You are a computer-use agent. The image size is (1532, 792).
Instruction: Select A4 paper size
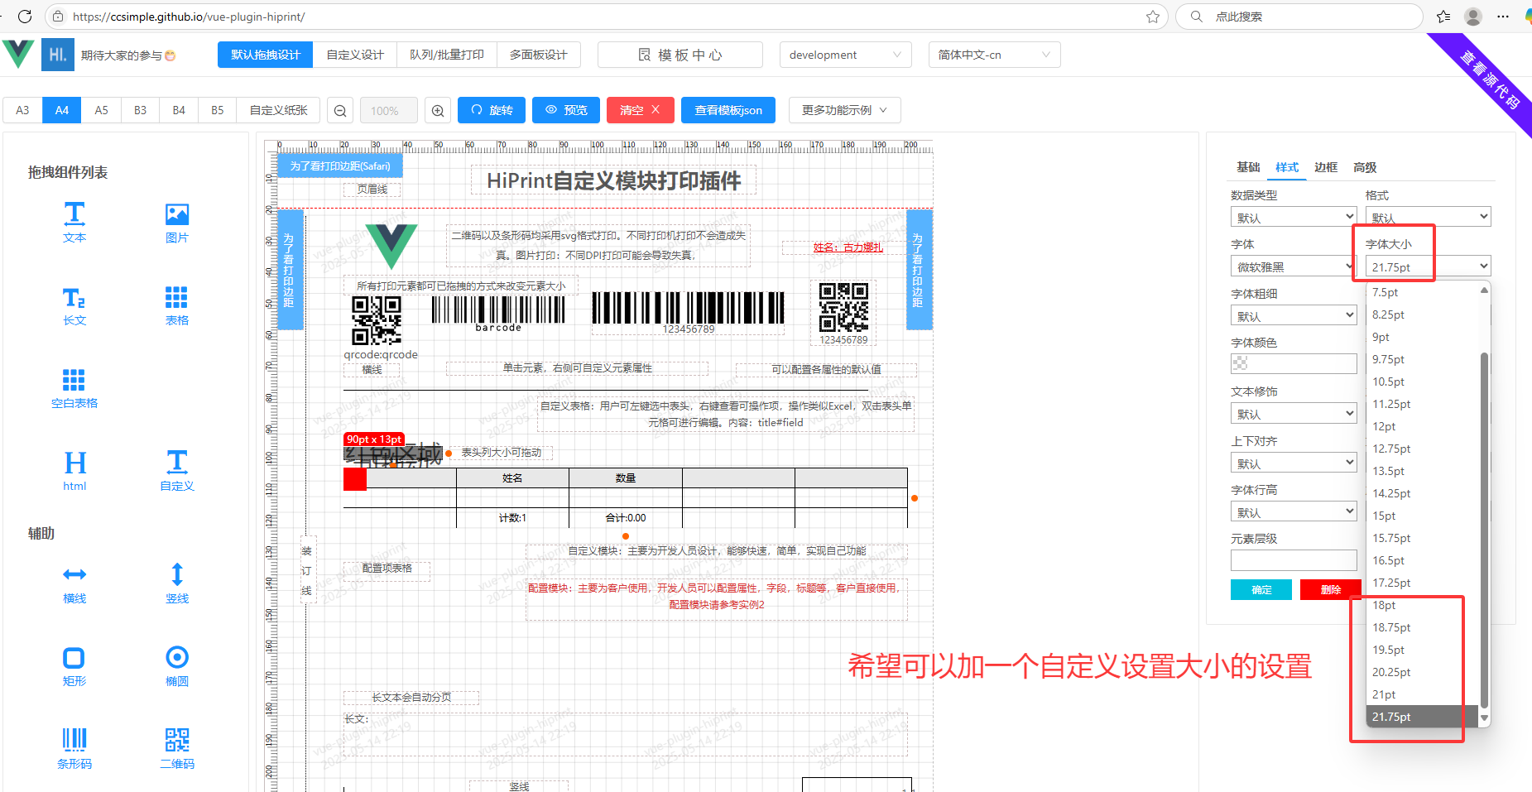point(62,110)
